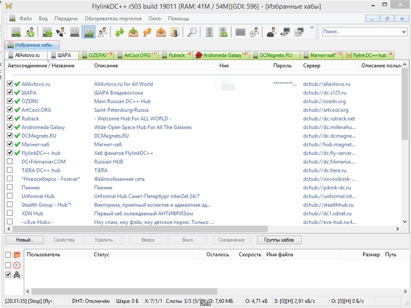The width and height of the screenshot is (411, 308).
Task: Click the orange basket icon in transfers panel
Action: point(17,255)
